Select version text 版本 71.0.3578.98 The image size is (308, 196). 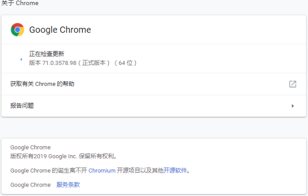point(52,63)
